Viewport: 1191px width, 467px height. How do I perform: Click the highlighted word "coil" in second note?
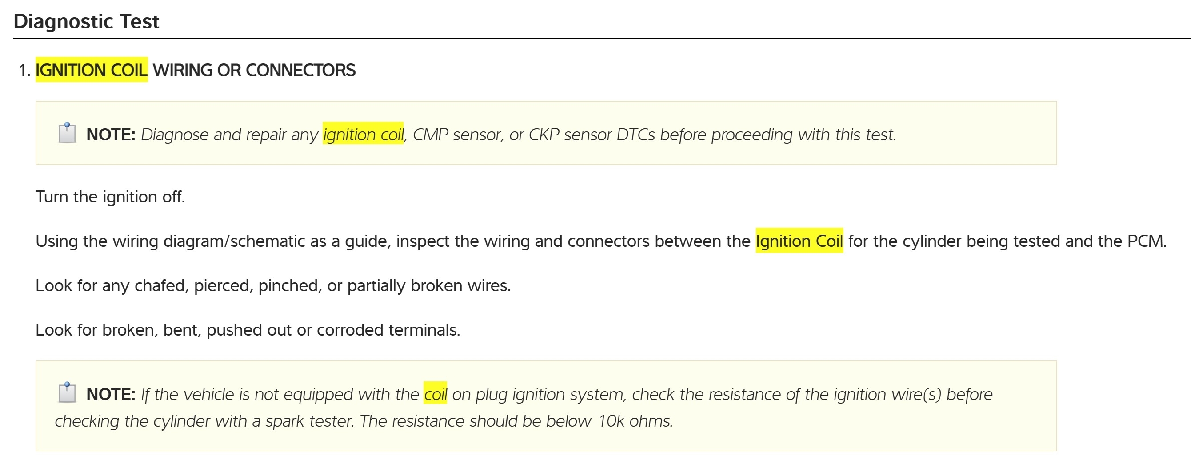(435, 394)
